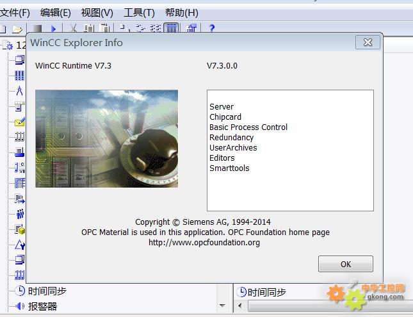Screen dimensions: 413x317
Task: Click 'Basic Process Control' in the list
Action: tap(248, 127)
